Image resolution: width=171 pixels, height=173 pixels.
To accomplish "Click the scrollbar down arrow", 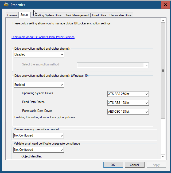I will coord(163,157).
